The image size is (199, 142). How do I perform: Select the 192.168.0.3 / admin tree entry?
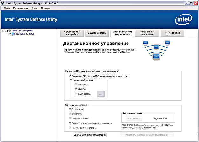pos(25,34)
